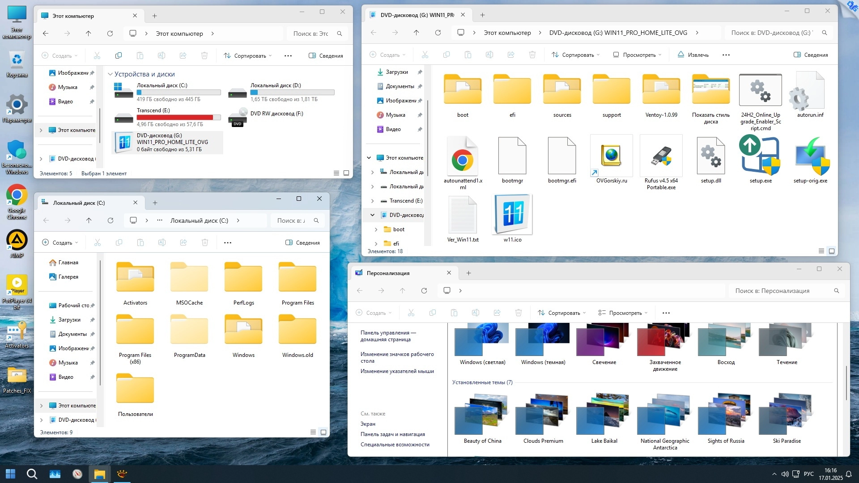859x483 pixels.
Task: Click the Extract (Извлечь) toolbar button
Action: (693, 55)
